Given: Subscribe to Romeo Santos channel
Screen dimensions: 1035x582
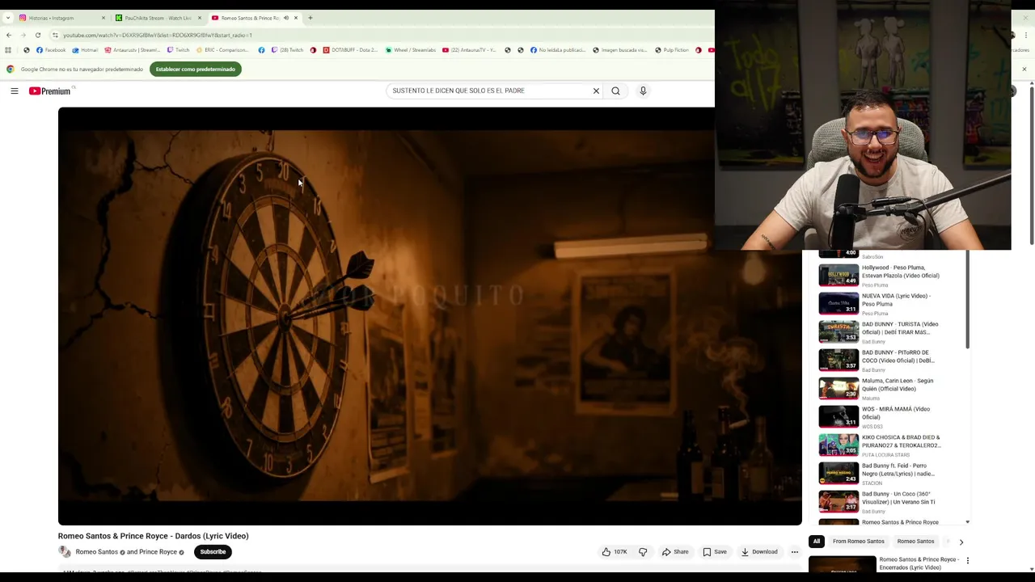Looking at the screenshot, I should 213,552.
